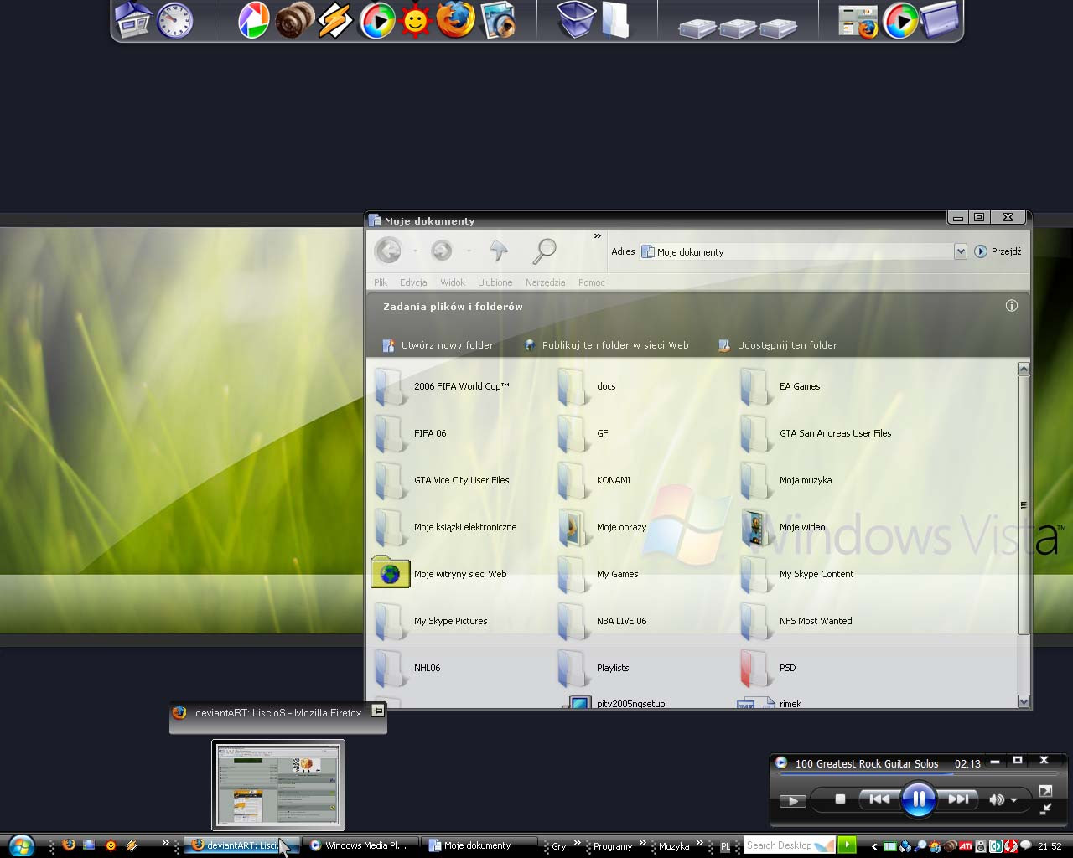
Task: Open the Recycle Bin dock icon
Action: (576, 21)
